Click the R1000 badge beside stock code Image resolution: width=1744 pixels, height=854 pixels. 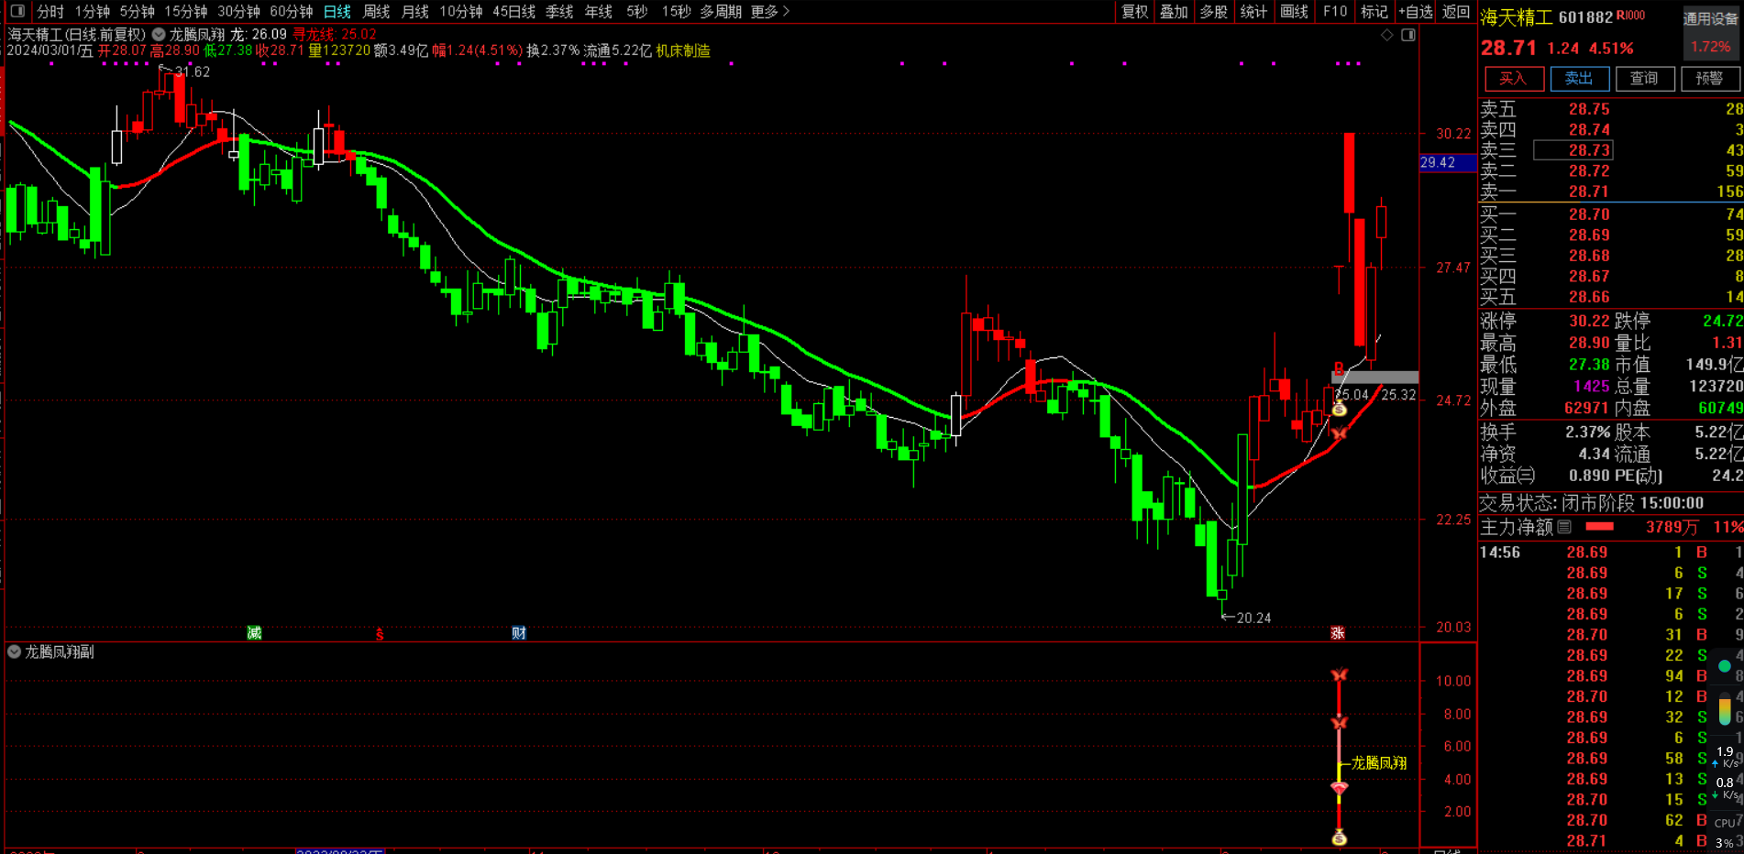[x=1630, y=16]
